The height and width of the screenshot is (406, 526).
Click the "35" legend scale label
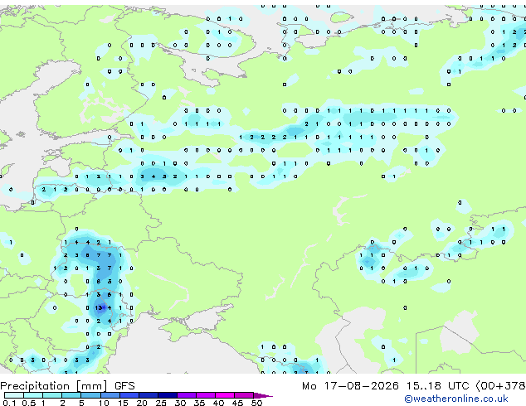click(x=199, y=403)
